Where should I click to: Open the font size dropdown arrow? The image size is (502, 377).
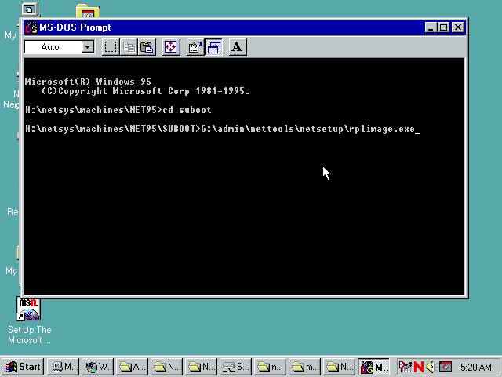coord(87,47)
